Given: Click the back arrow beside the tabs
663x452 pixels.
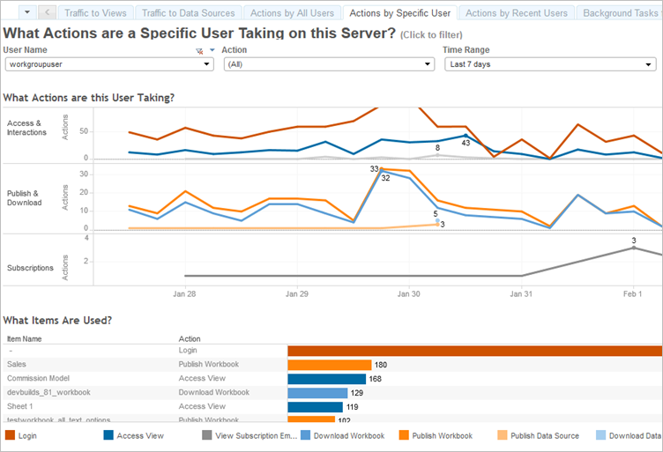Looking at the screenshot, I should tap(47, 12).
